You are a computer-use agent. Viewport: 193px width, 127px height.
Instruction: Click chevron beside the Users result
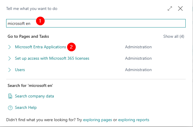tap(9, 70)
